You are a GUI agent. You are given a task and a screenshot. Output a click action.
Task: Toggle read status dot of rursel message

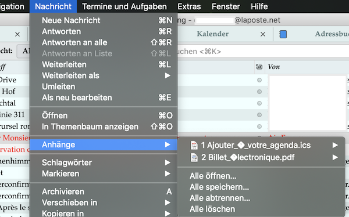click(x=259, y=126)
